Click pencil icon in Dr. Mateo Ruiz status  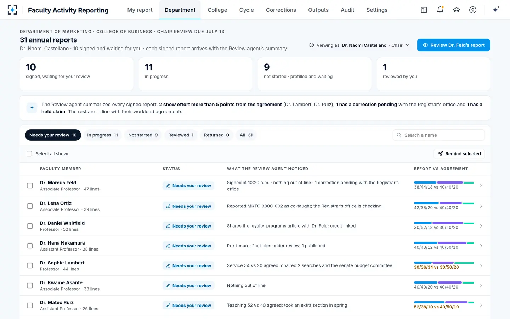[168, 306]
